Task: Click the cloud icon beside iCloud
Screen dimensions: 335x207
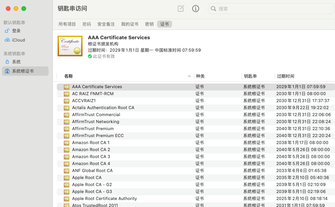Action: (7, 40)
